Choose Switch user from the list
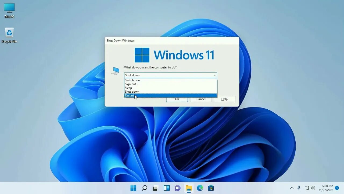Image resolution: width=344 pixels, height=194 pixels. tap(170, 80)
